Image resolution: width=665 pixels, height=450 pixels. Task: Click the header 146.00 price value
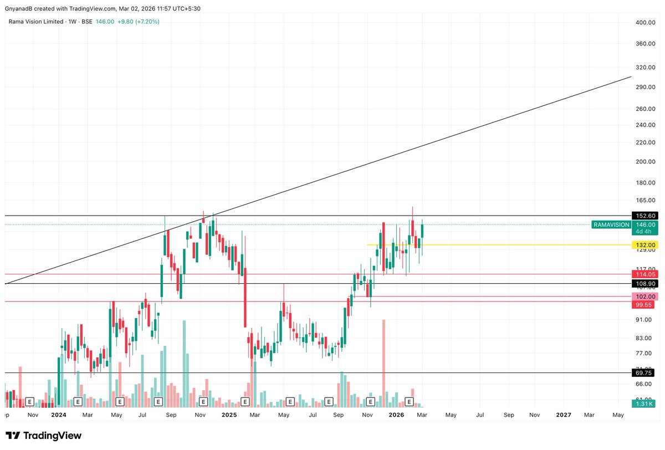[105, 22]
